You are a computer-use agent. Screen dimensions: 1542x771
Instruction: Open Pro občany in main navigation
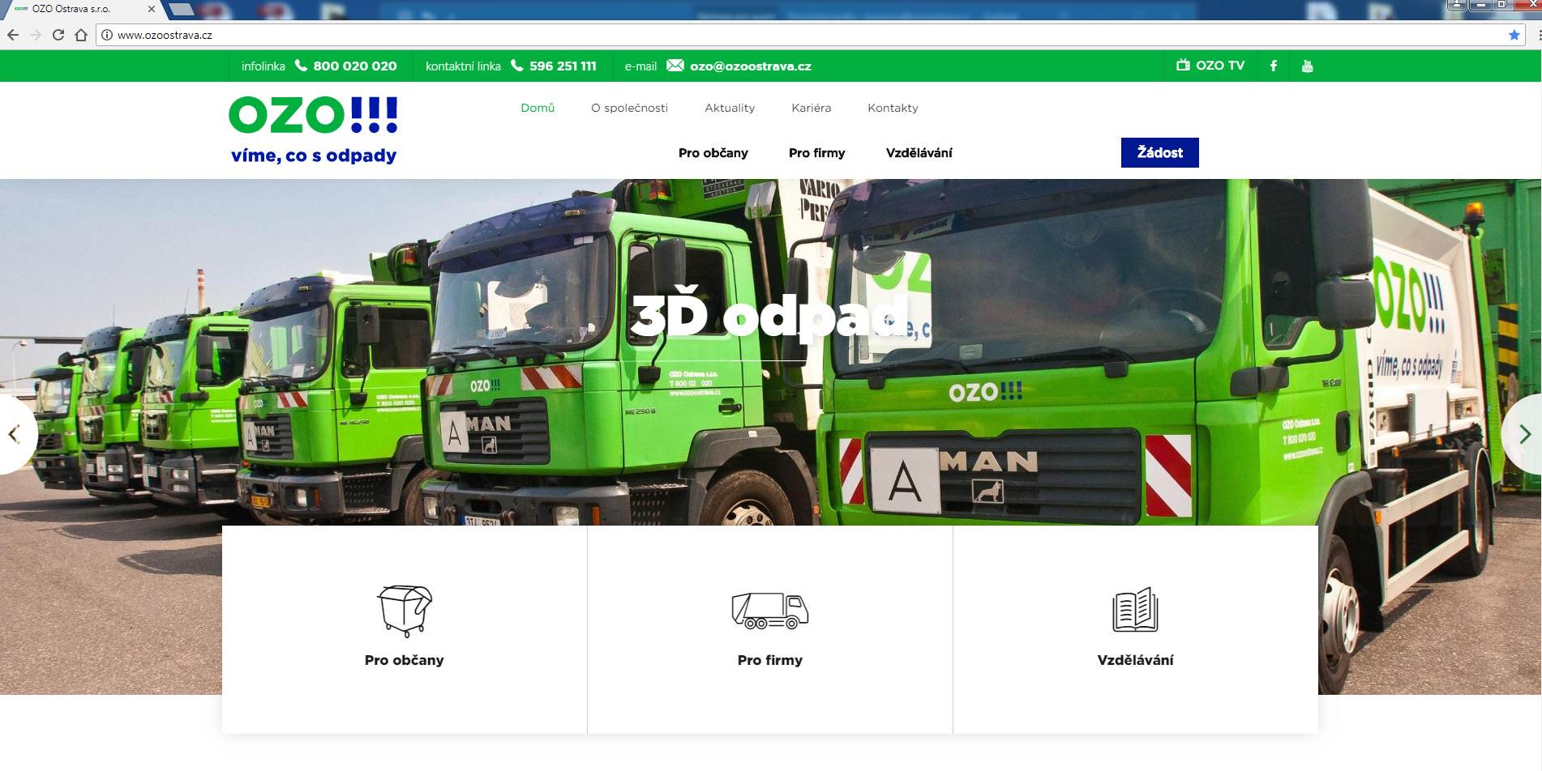713,153
